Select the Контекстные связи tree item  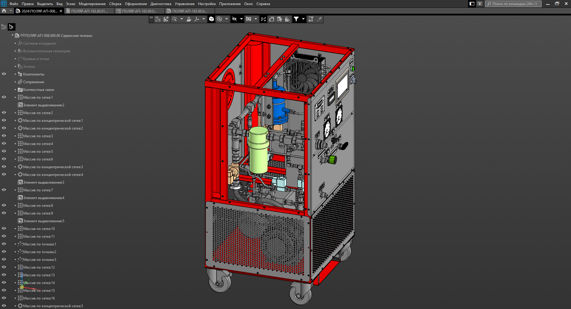click(x=38, y=90)
